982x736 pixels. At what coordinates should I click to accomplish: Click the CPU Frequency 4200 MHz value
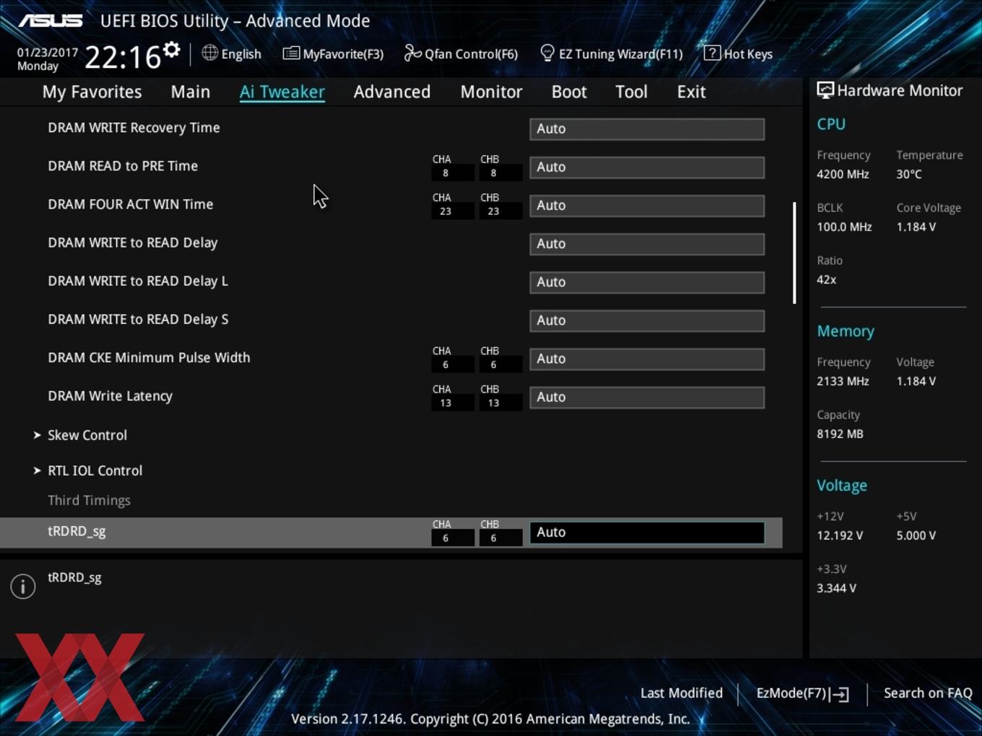843,174
